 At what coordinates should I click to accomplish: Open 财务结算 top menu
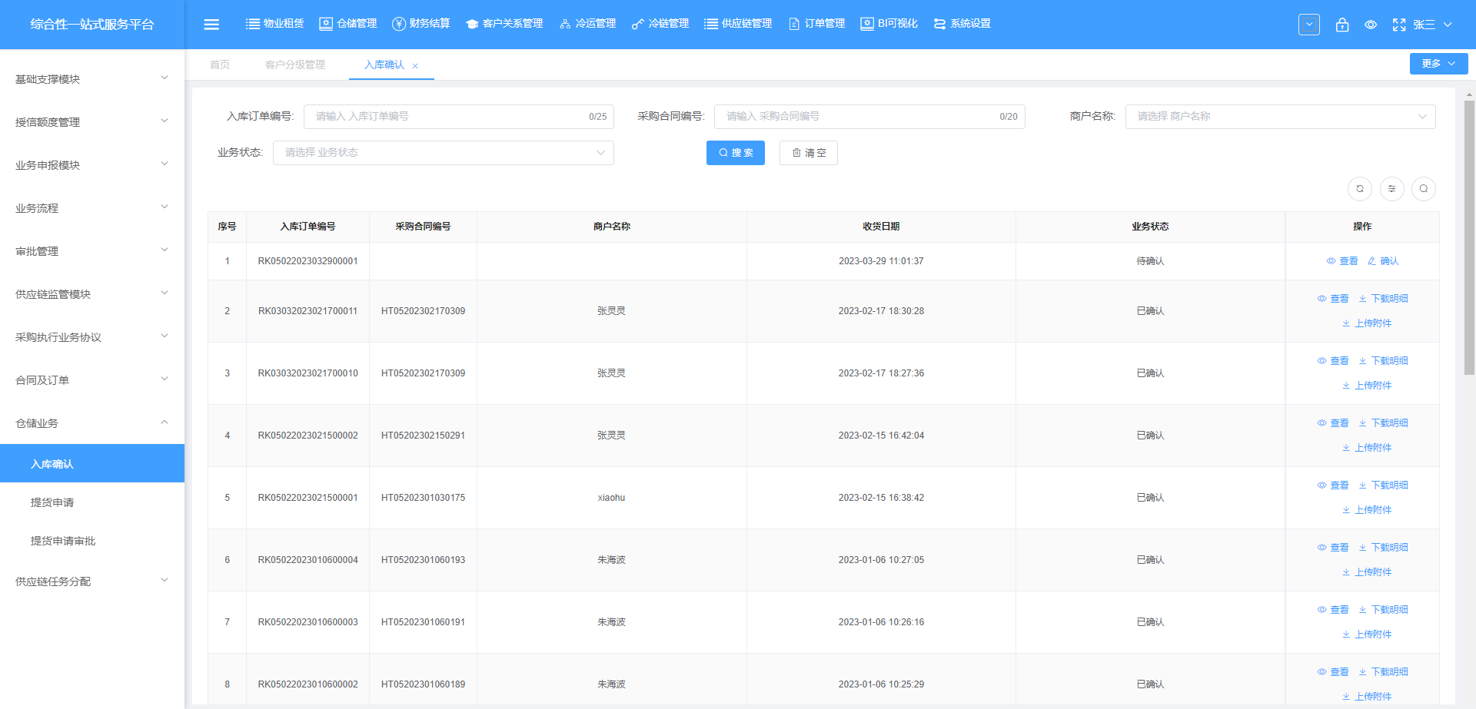coord(421,24)
